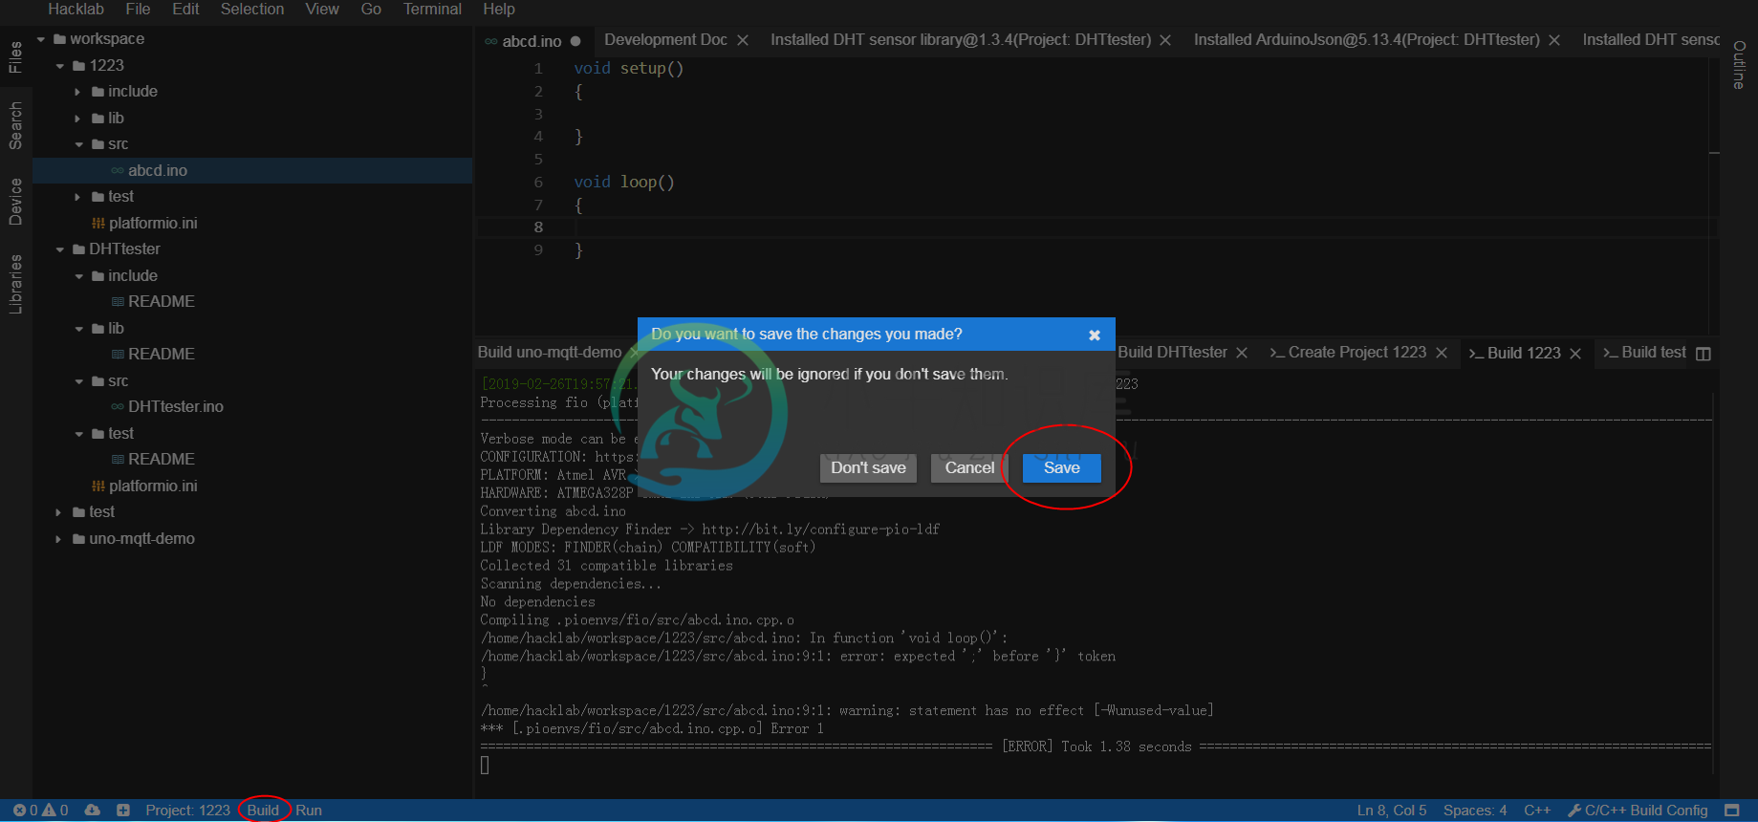Expand the lib folder under 1223
The height and width of the screenshot is (822, 1758).
point(78,119)
